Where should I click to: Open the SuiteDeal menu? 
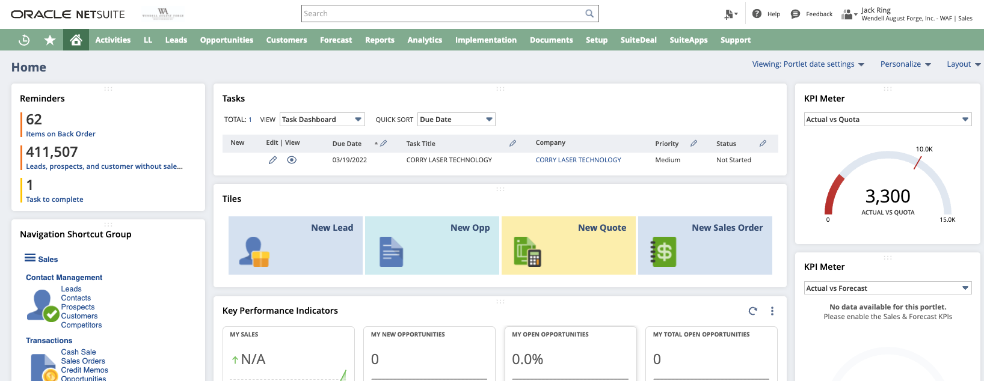638,40
